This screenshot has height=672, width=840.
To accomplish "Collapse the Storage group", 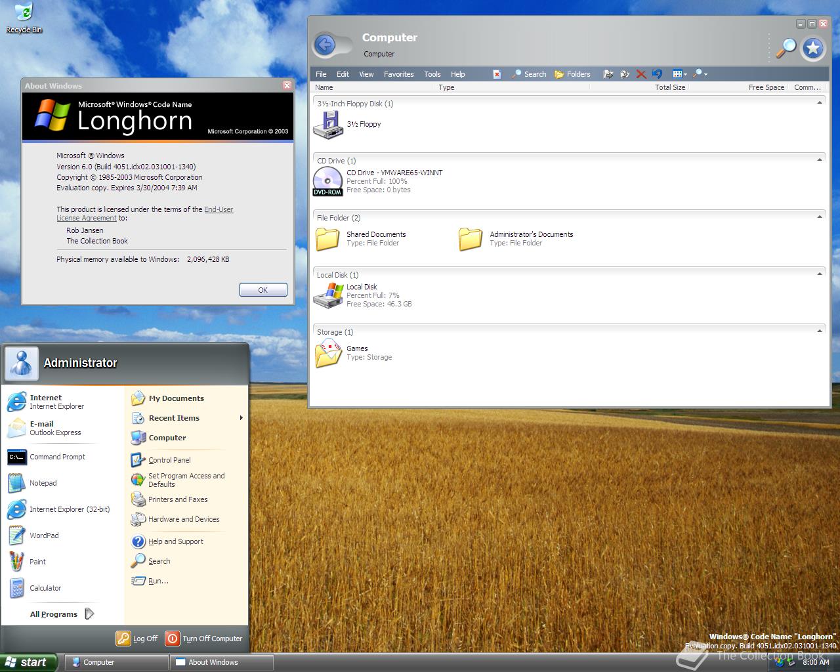I will pos(820,331).
